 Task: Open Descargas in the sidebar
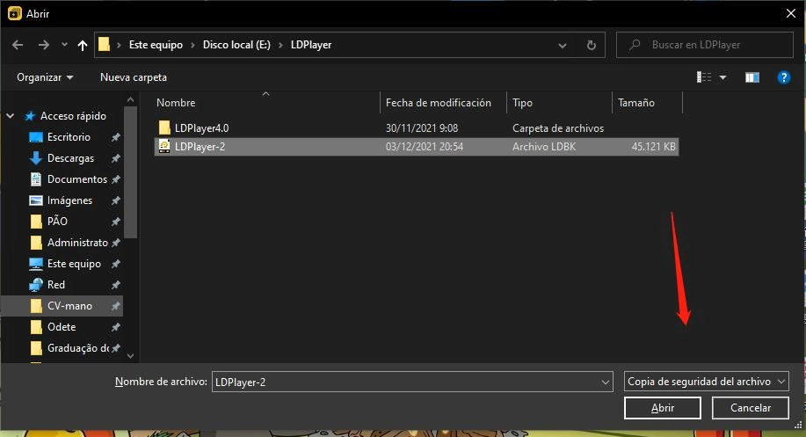click(x=70, y=158)
